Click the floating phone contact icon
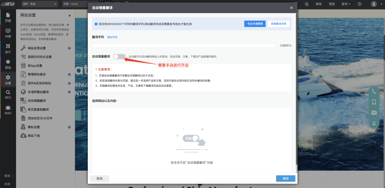This screenshot has height=188, width=385. pos(374,92)
